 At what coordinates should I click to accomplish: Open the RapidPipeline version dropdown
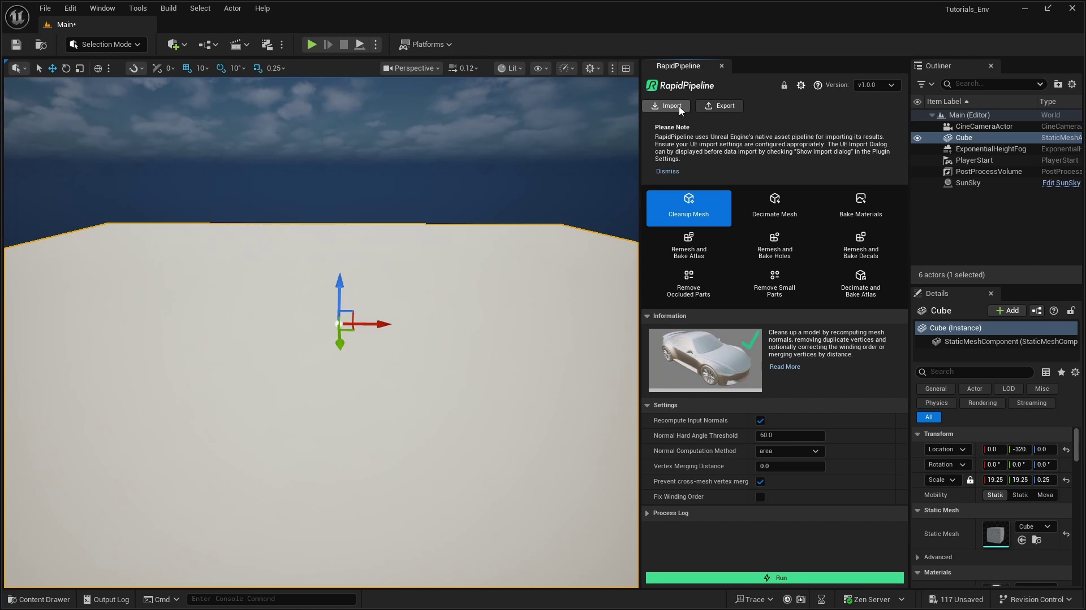(x=877, y=85)
